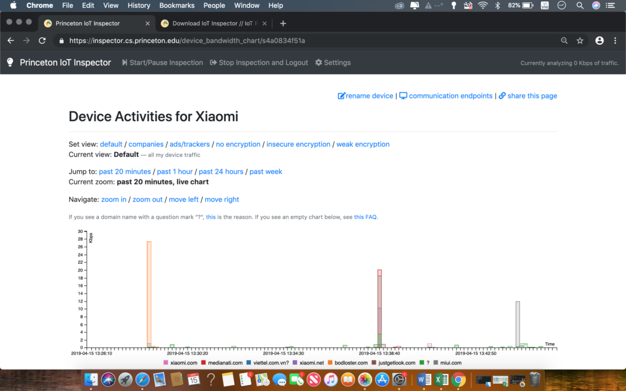Toggle Start/Pause Inspection in the navbar
The image size is (626, 391).
162,63
